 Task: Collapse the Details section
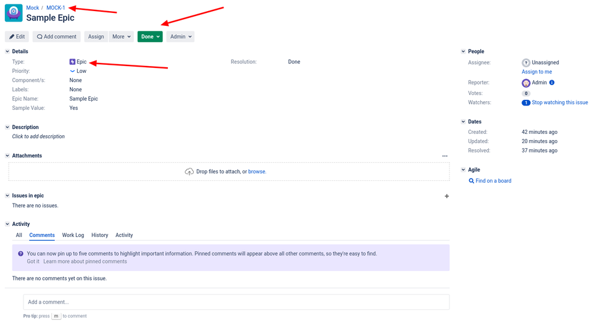7,51
